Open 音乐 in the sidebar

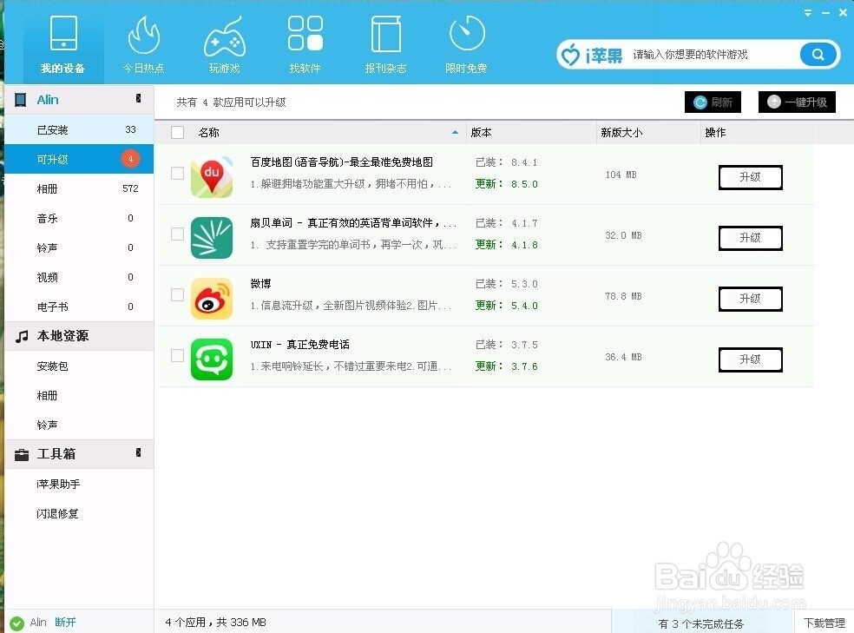(x=79, y=219)
